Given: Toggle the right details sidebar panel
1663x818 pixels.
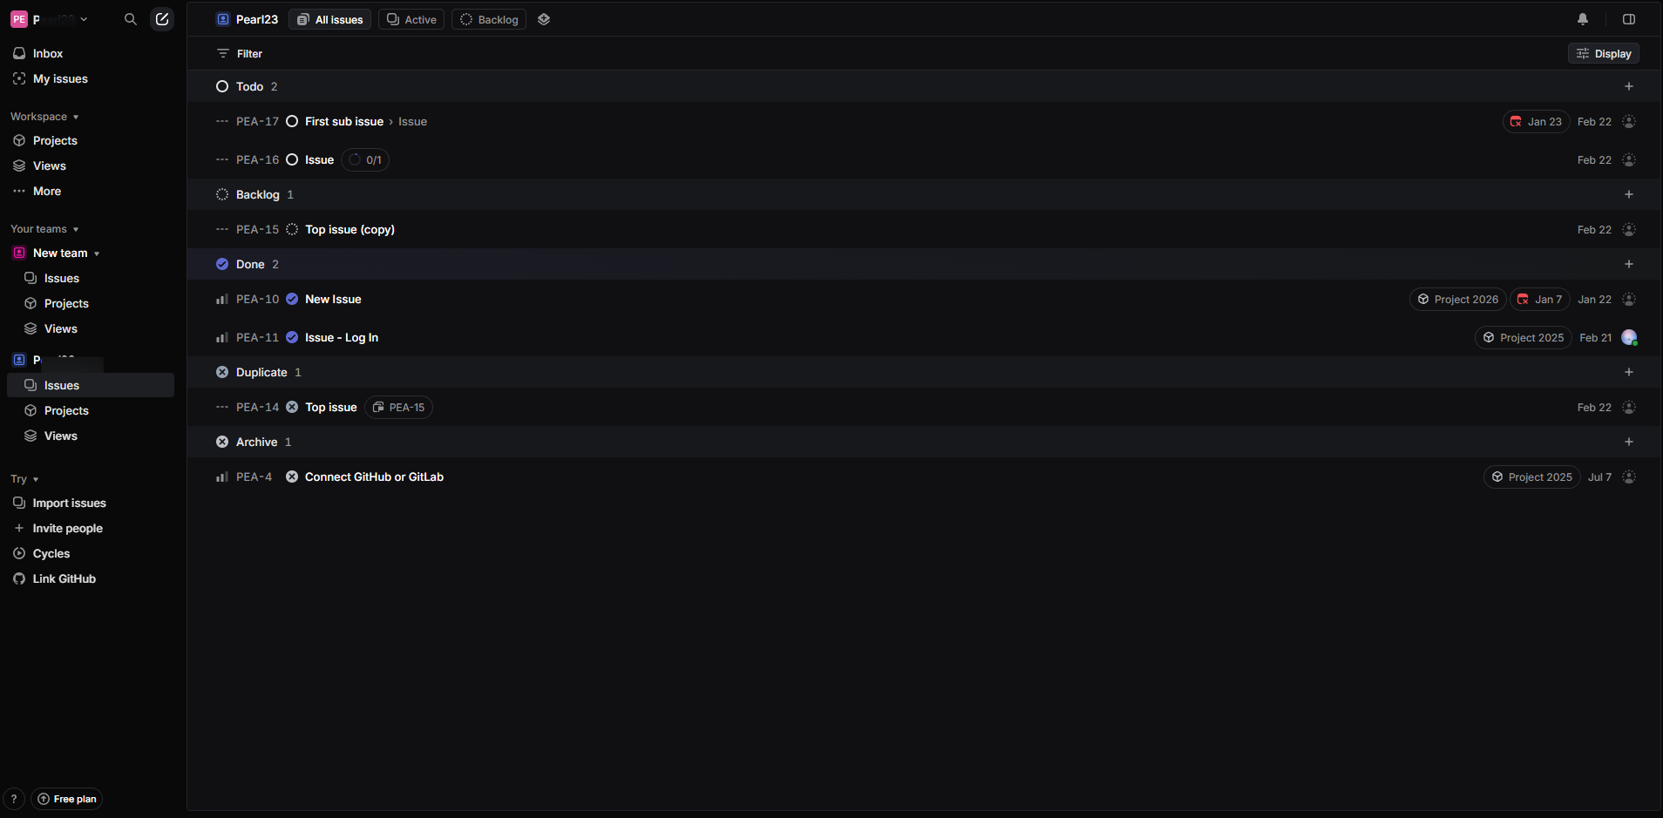Looking at the screenshot, I should click(x=1629, y=19).
